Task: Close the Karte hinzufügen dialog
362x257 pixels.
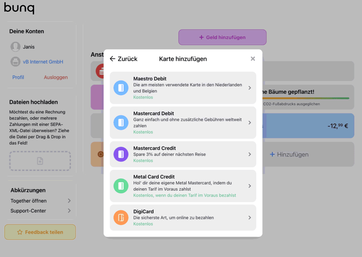Action: click(x=253, y=59)
